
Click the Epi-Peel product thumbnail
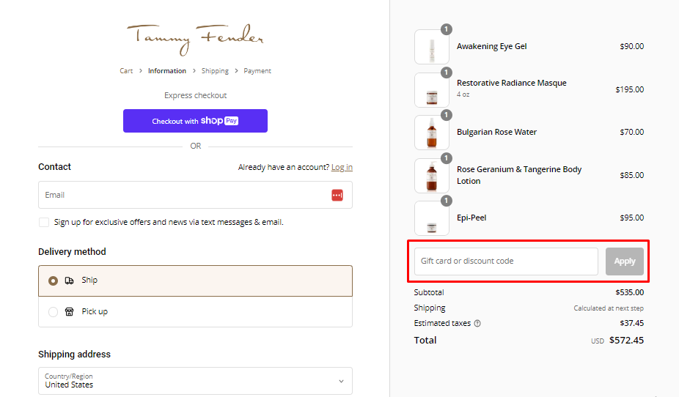[x=432, y=218]
